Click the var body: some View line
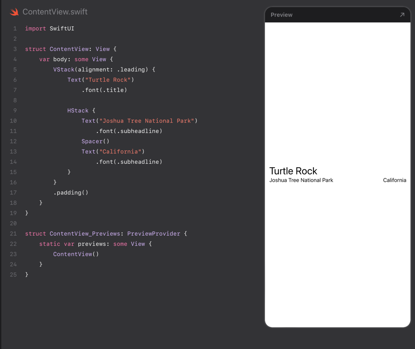415x349 pixels. (x=76, y=59)
